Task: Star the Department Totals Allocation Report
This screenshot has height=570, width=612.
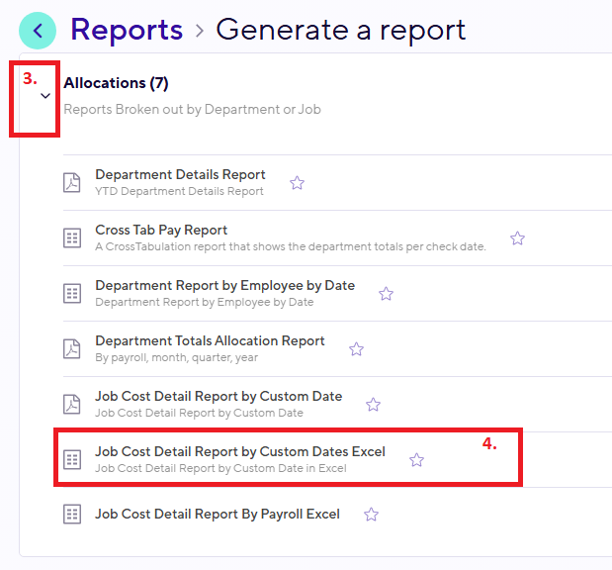Action: (x=356, y=349)
